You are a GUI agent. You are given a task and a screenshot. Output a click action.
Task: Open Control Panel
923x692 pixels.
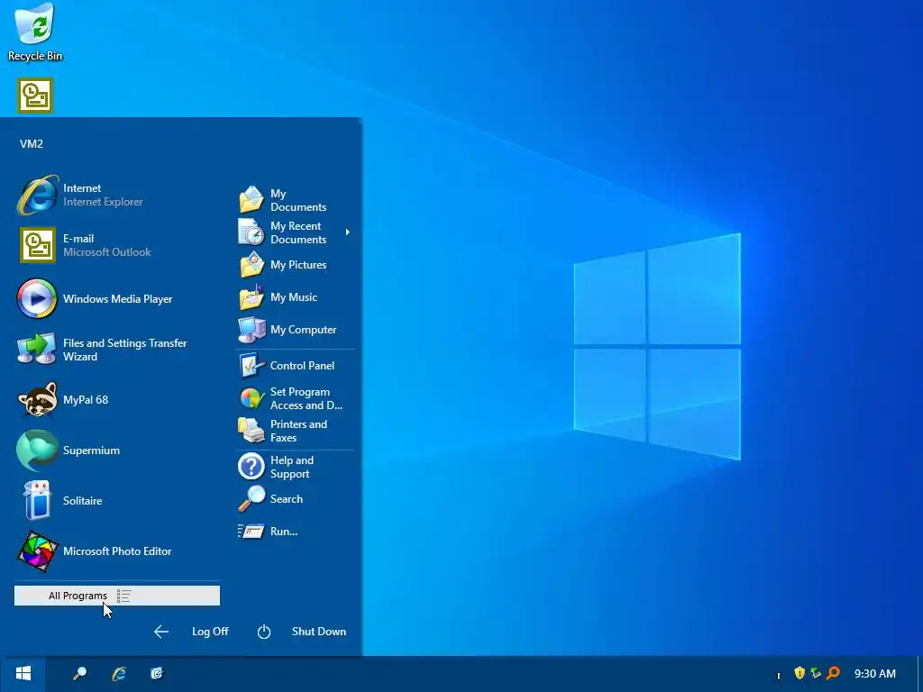pos(296,366)
